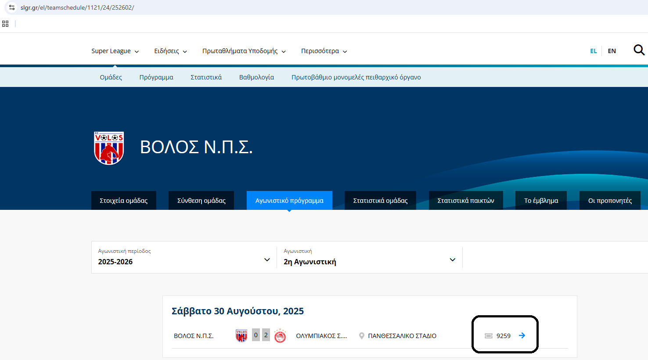The image size is (648, 360).
Task: Click the Volos badge in match row
Action: click(x=241, y=336)
